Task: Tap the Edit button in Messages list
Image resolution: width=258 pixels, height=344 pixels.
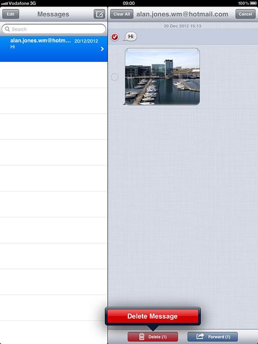Action: [x=11, y=14]
